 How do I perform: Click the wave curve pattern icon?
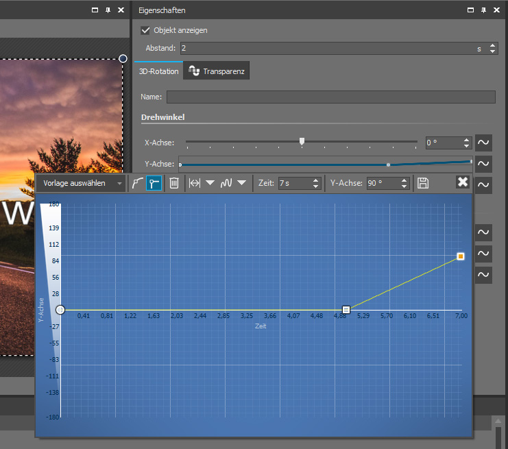click(226, 183)
